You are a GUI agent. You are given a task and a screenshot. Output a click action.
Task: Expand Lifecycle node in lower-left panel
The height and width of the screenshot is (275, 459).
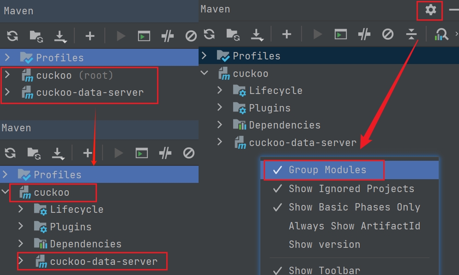click(x=20, y=209)
